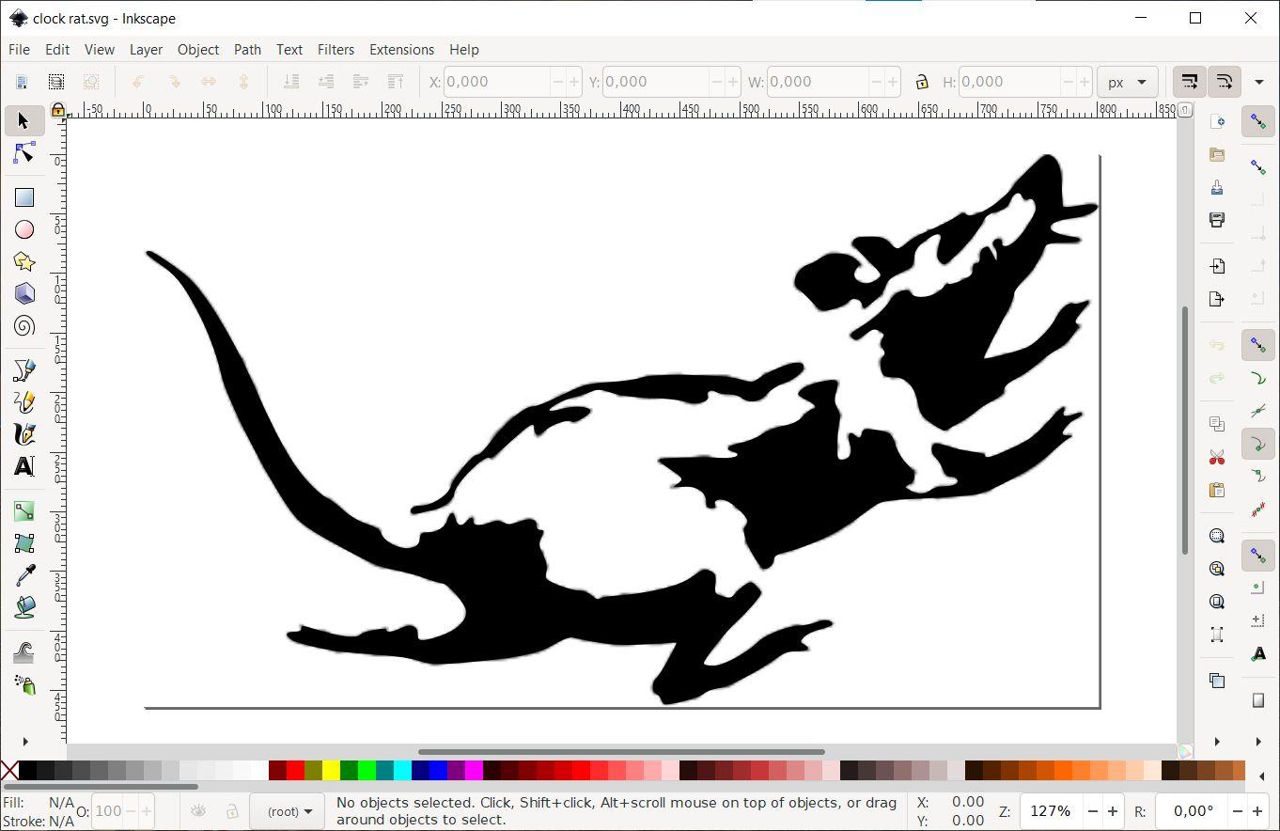
Task: Click the Cut scissors icon
Action: point(1217,458)
